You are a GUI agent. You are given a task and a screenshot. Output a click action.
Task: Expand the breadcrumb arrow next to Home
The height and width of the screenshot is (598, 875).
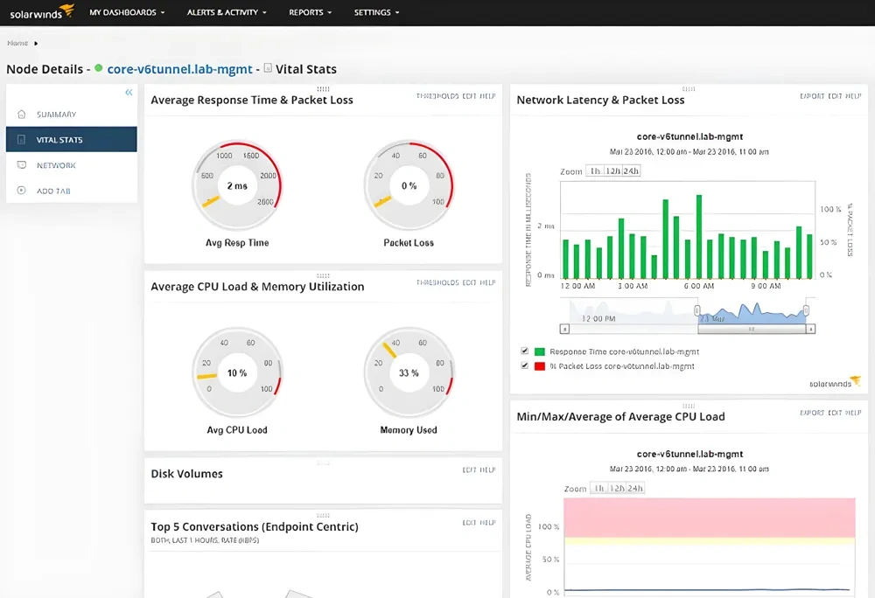tap(36, 43)
